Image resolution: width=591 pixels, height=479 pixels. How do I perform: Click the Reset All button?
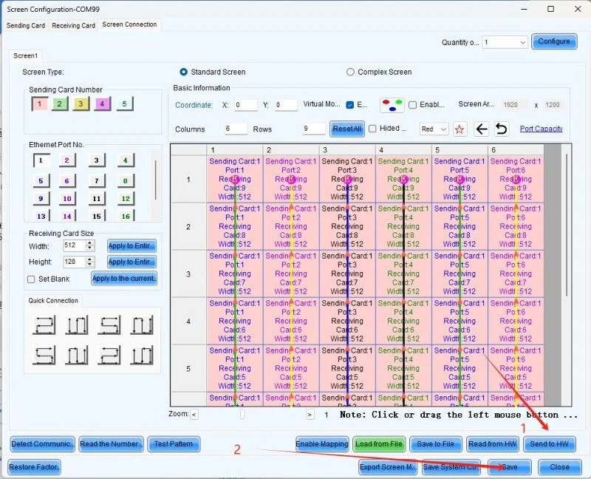[347, 129]
